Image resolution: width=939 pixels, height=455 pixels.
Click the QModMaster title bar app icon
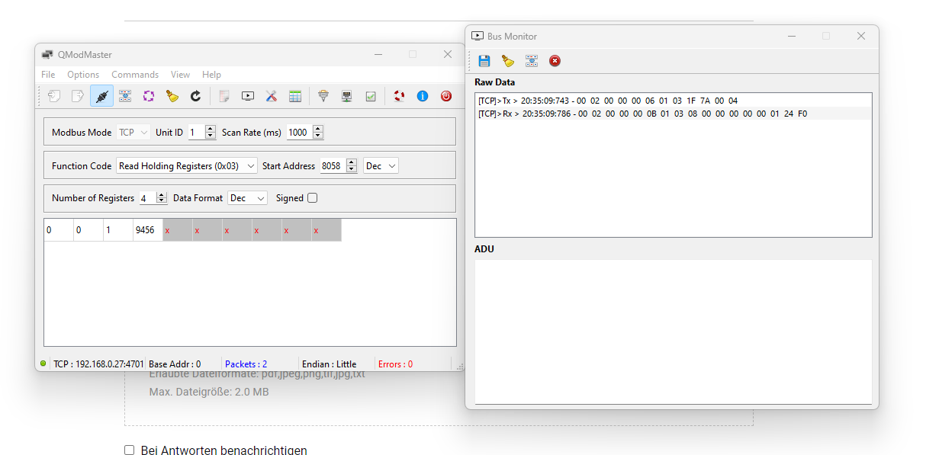(x=47, y=54)
